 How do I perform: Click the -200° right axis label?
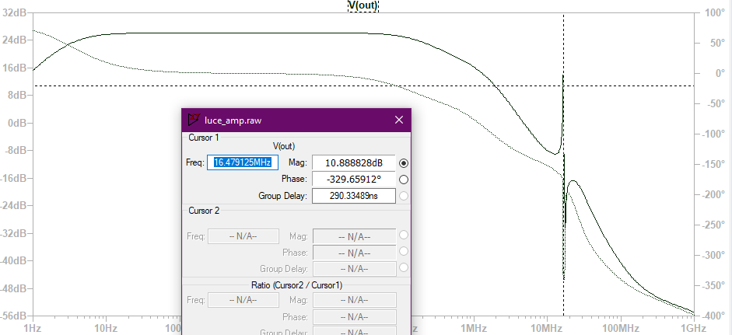(713, 194)
